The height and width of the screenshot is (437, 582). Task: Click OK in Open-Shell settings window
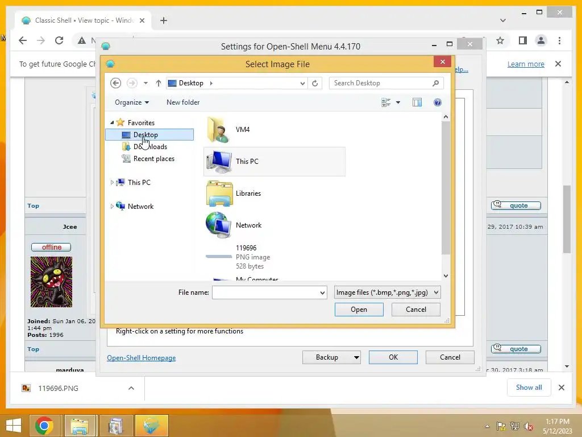click(x=393, y=357)
